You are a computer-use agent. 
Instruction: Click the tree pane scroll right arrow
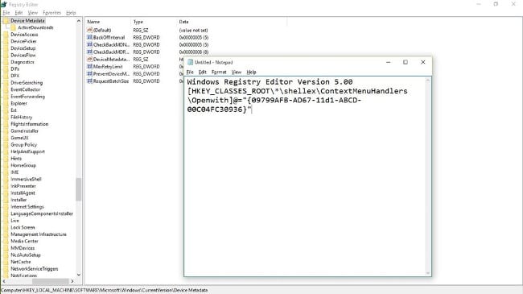coord(72,281)
